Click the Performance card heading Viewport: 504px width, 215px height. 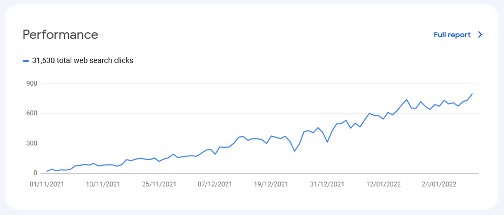pos(61,34)
